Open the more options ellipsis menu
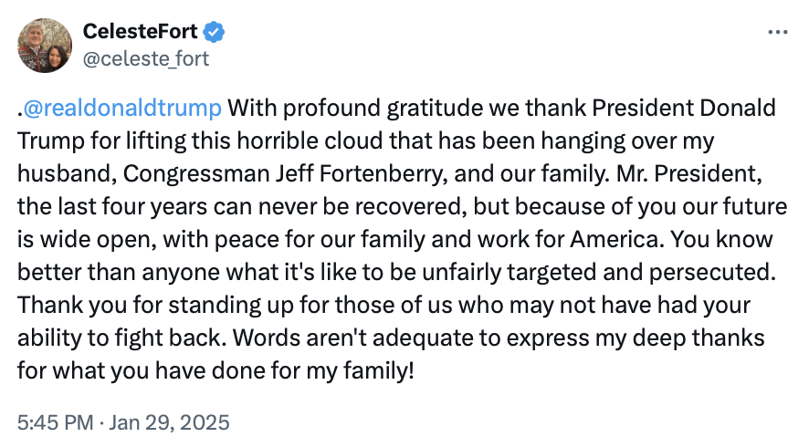The height and width of the screenshot is (447, 809). tap(777, 32)
